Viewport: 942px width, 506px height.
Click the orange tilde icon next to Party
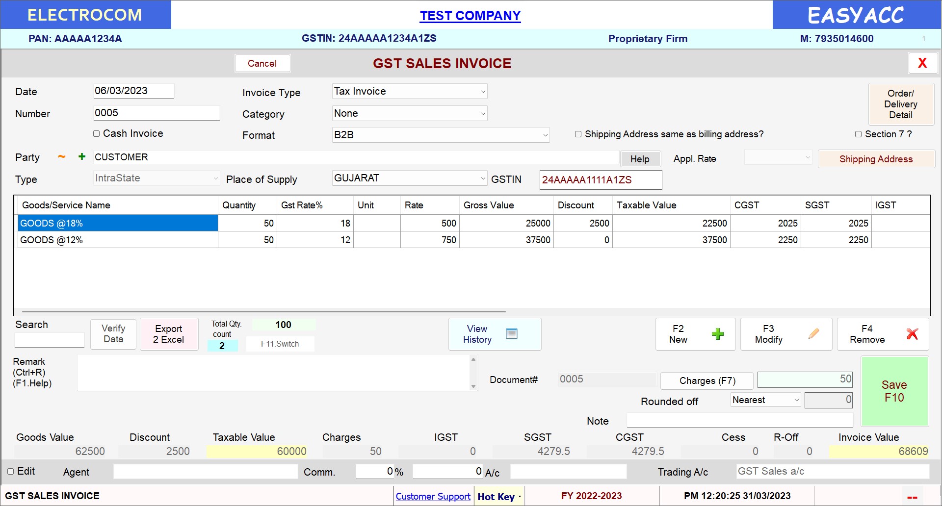(62, 157)
